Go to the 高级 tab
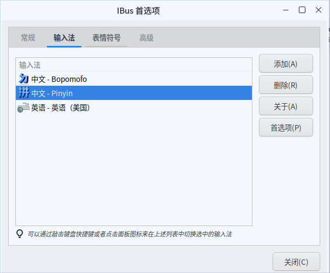The image size is (330, 273). pos(146,38)
